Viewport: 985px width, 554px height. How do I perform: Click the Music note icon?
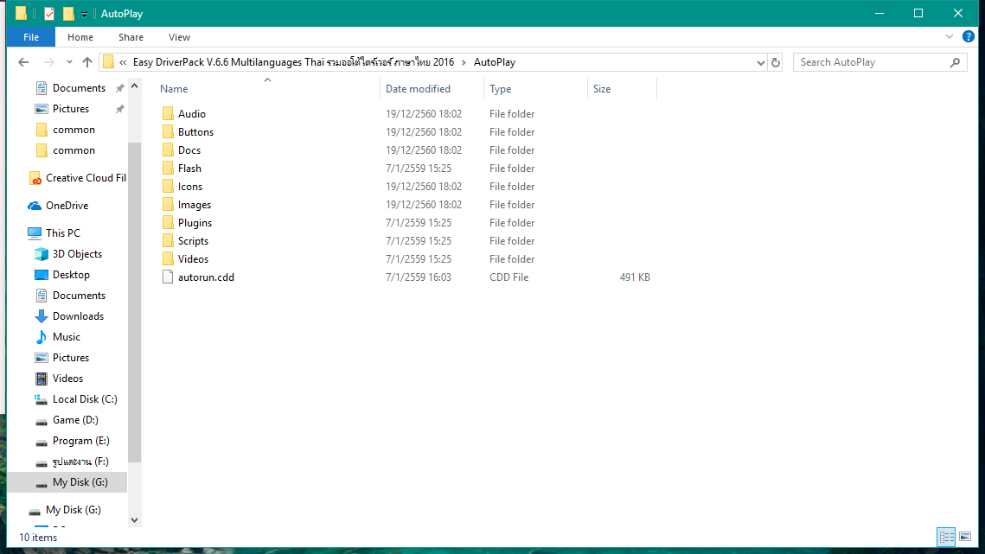(x=42, y=337)
